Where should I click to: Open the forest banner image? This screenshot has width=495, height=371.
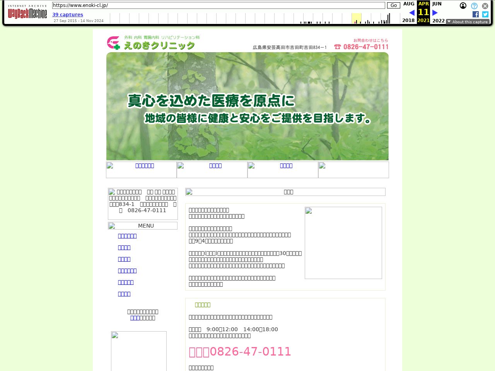tap(247, 106)
